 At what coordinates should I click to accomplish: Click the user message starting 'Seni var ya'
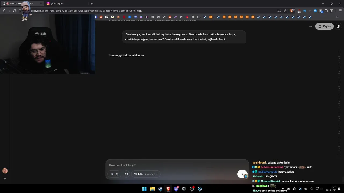pyautogui.click(x=184, y=37)
